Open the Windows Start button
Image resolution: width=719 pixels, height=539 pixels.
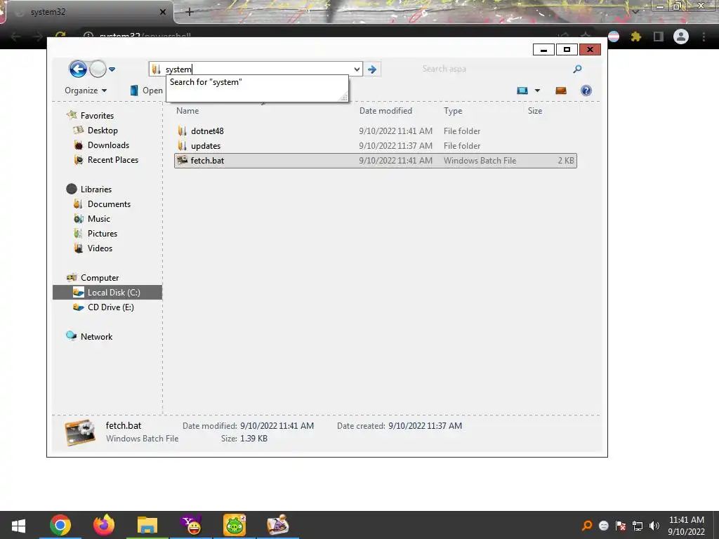coord(18,525)
